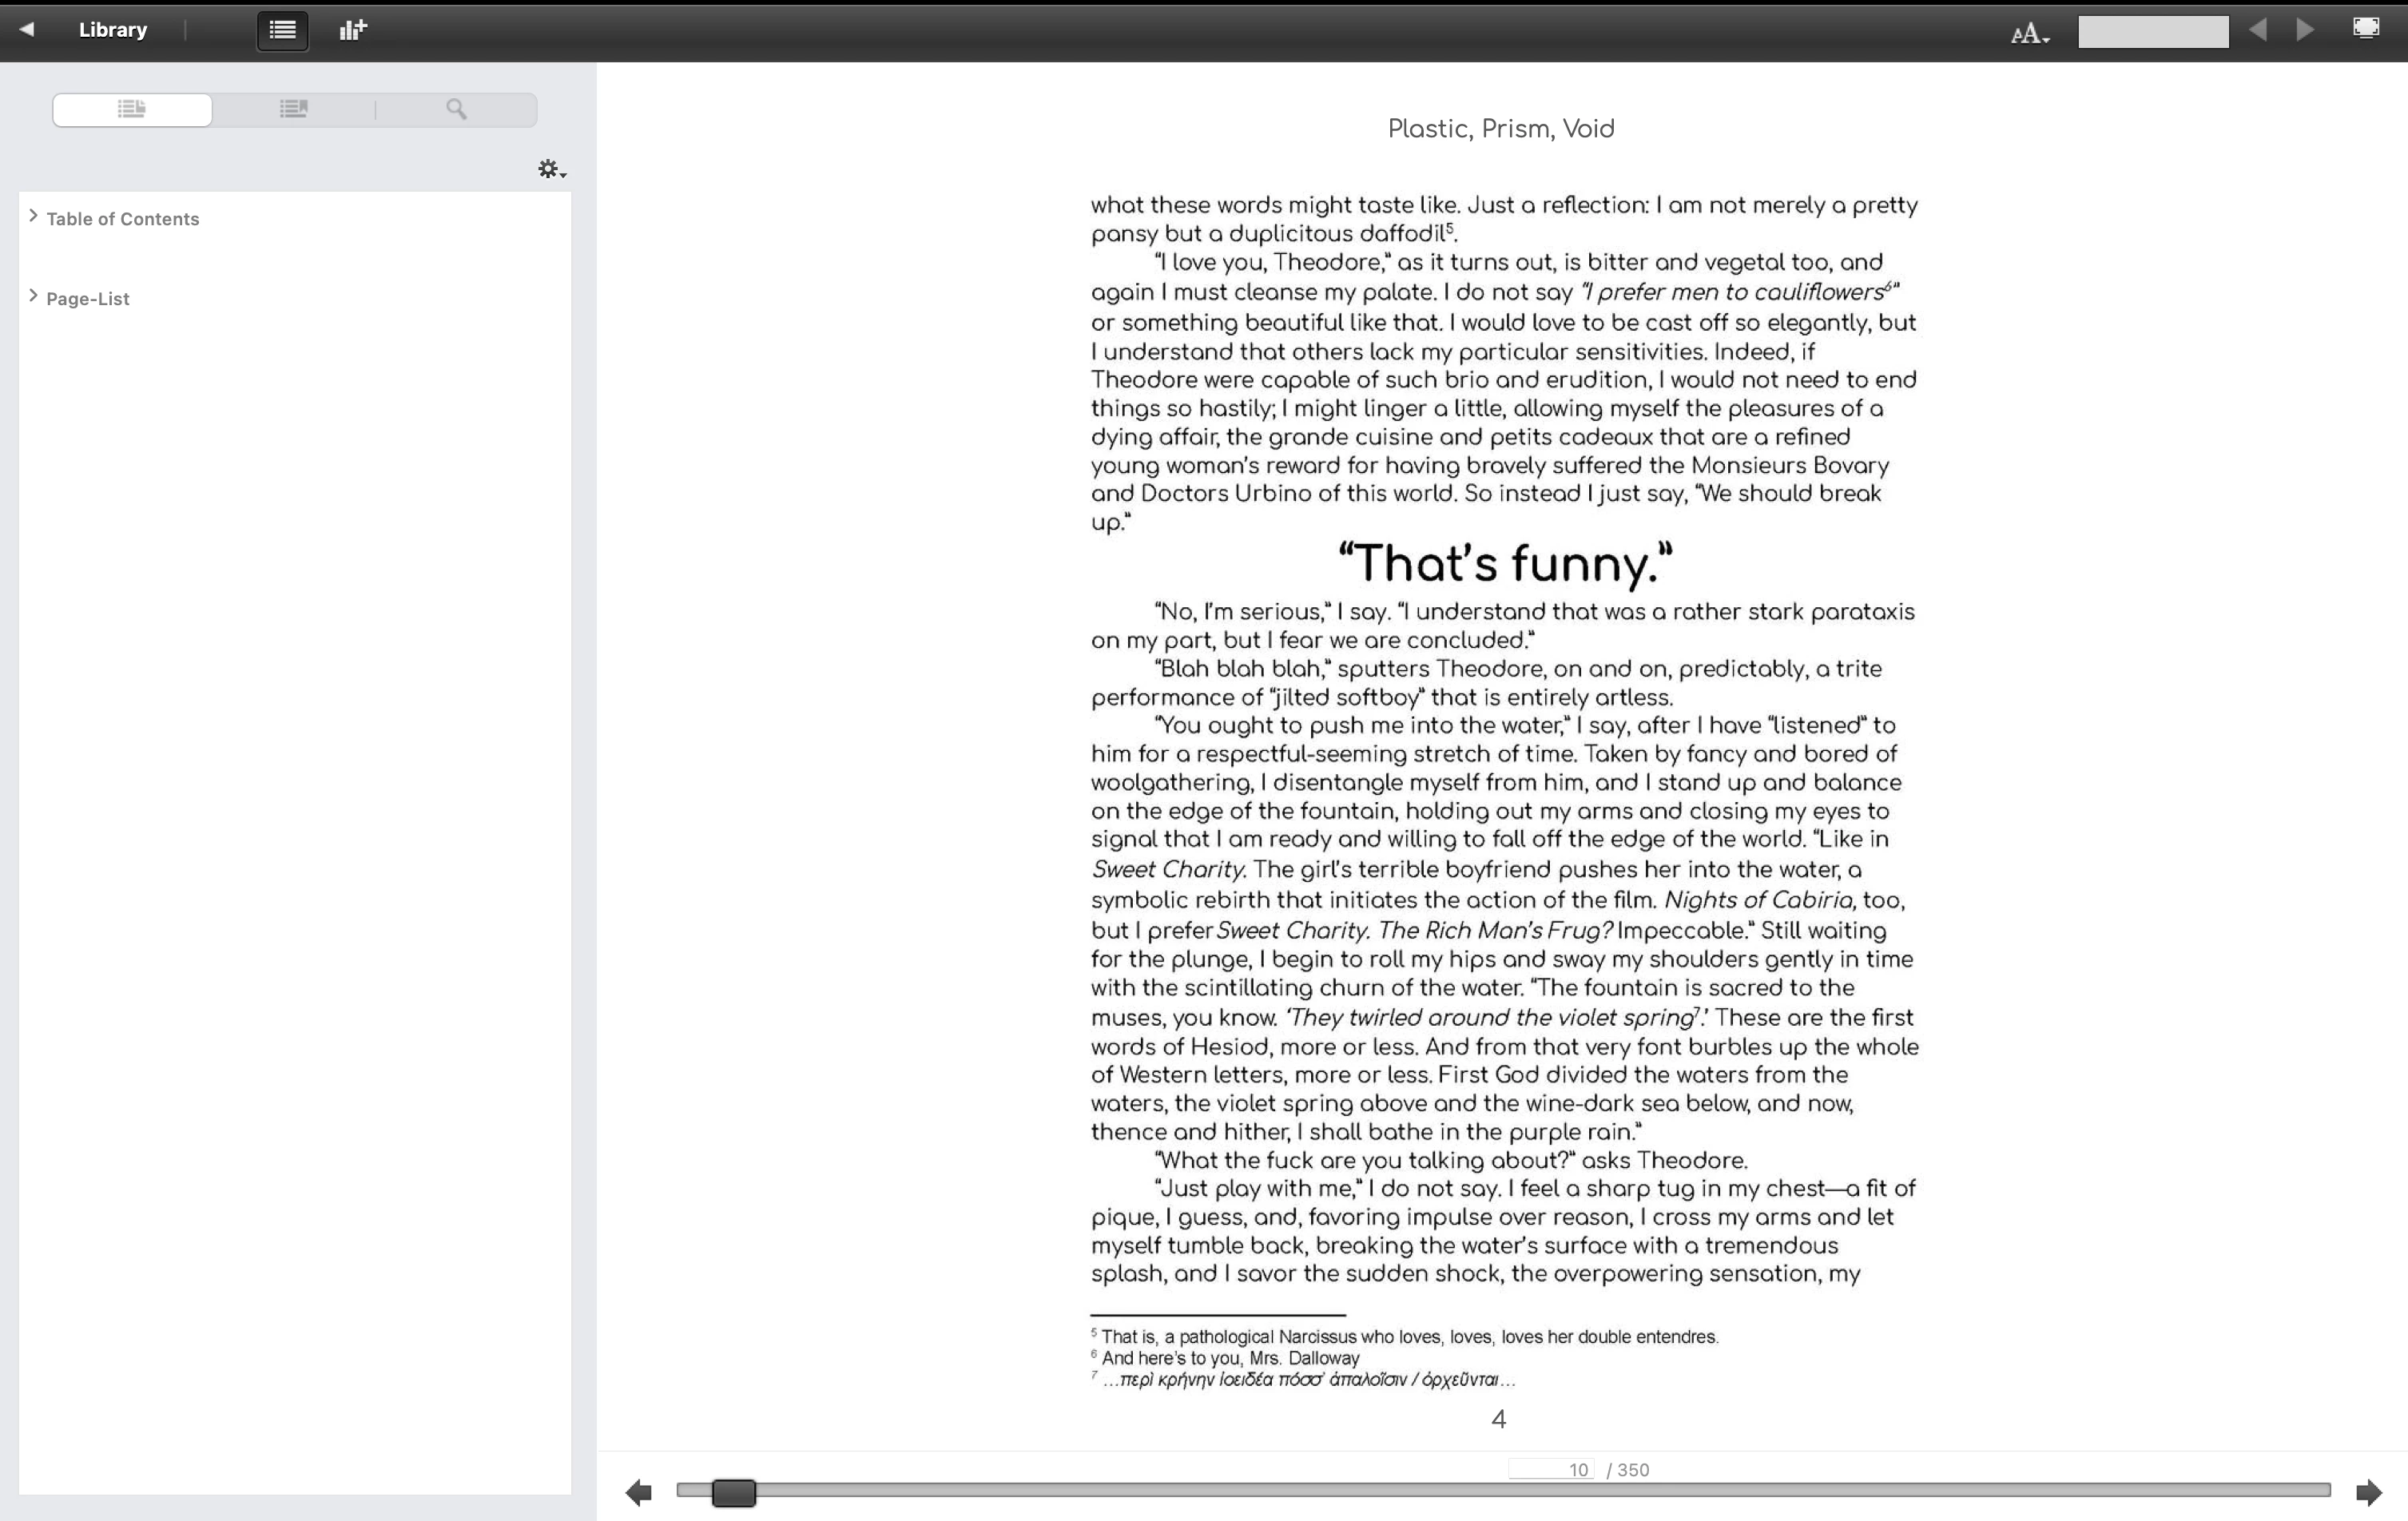This screenshot has height=1521, width=2408.
Task: Click the Page-List label
Action: tap(88, 299)
